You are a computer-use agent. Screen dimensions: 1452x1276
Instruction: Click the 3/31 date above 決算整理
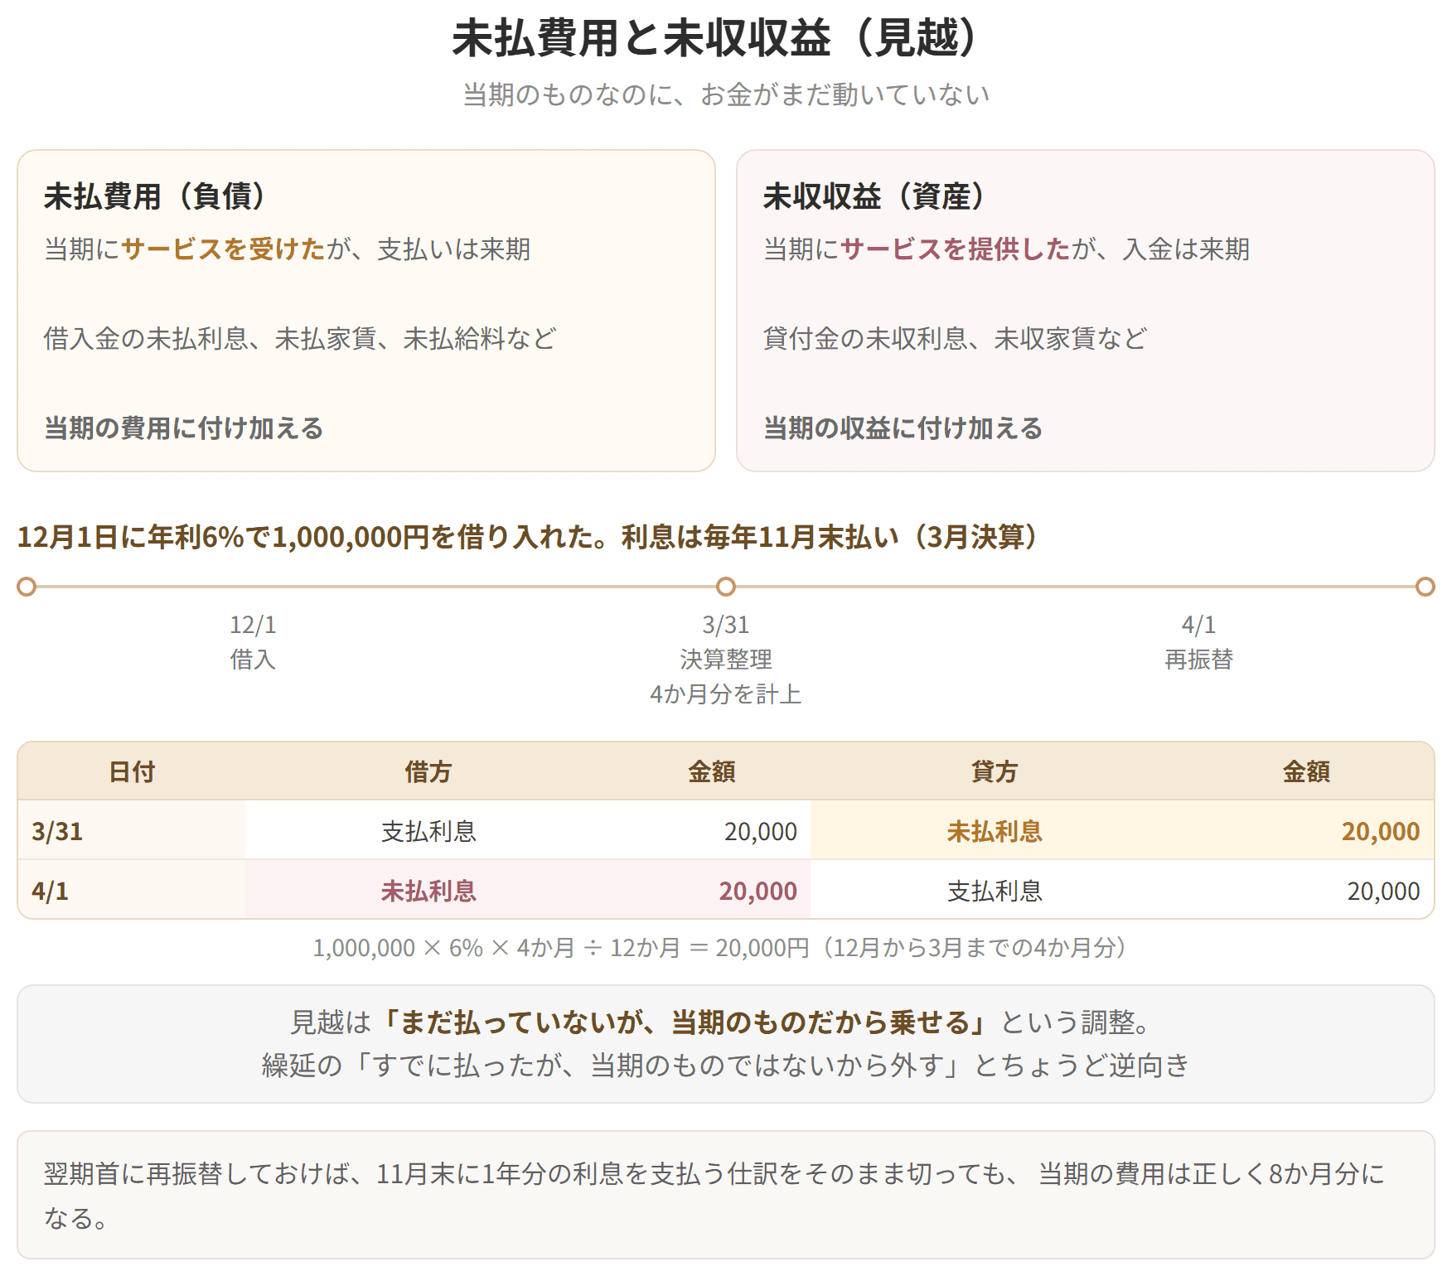tap(726, 625)
